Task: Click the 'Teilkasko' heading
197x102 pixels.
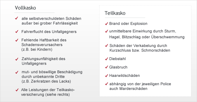Action: (115, 13)
